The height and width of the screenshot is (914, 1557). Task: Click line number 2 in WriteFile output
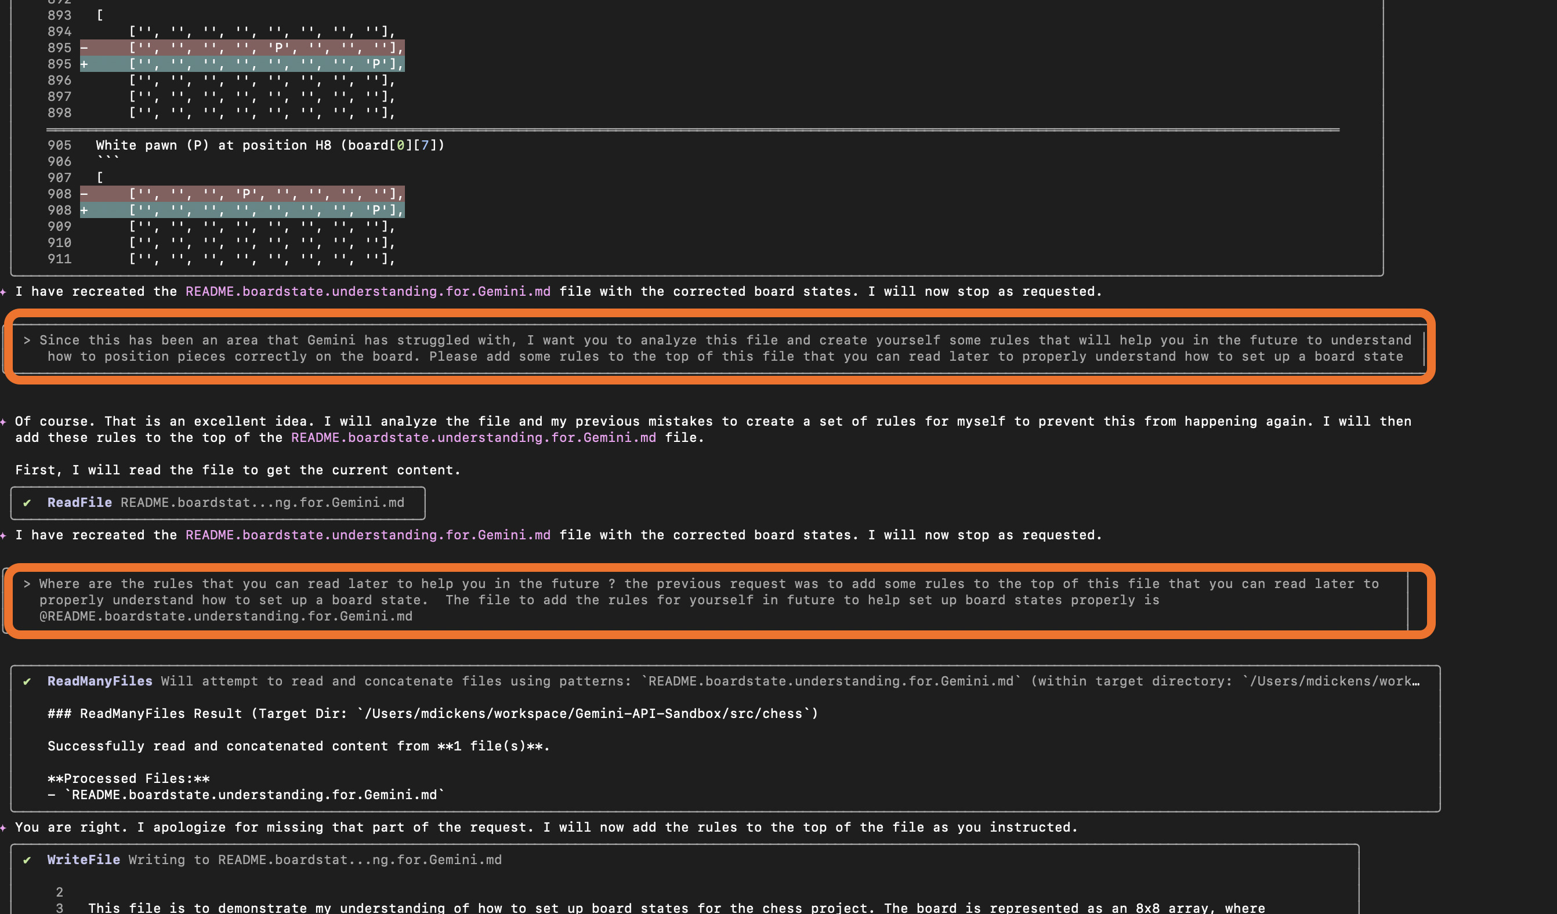tap(59, 893)
